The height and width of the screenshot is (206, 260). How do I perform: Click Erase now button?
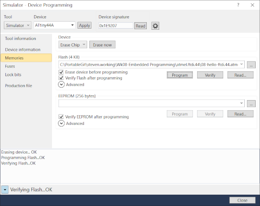pyautogui.click(x=102, y=45)
